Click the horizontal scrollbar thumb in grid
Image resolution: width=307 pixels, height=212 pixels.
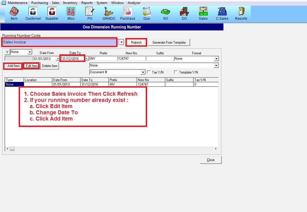(12, 149)
